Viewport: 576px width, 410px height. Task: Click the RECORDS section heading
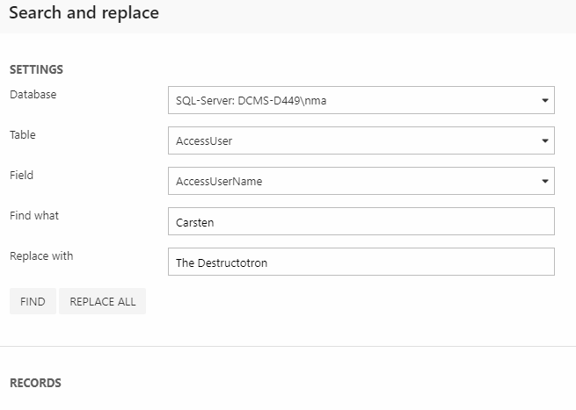click(35, 384)
